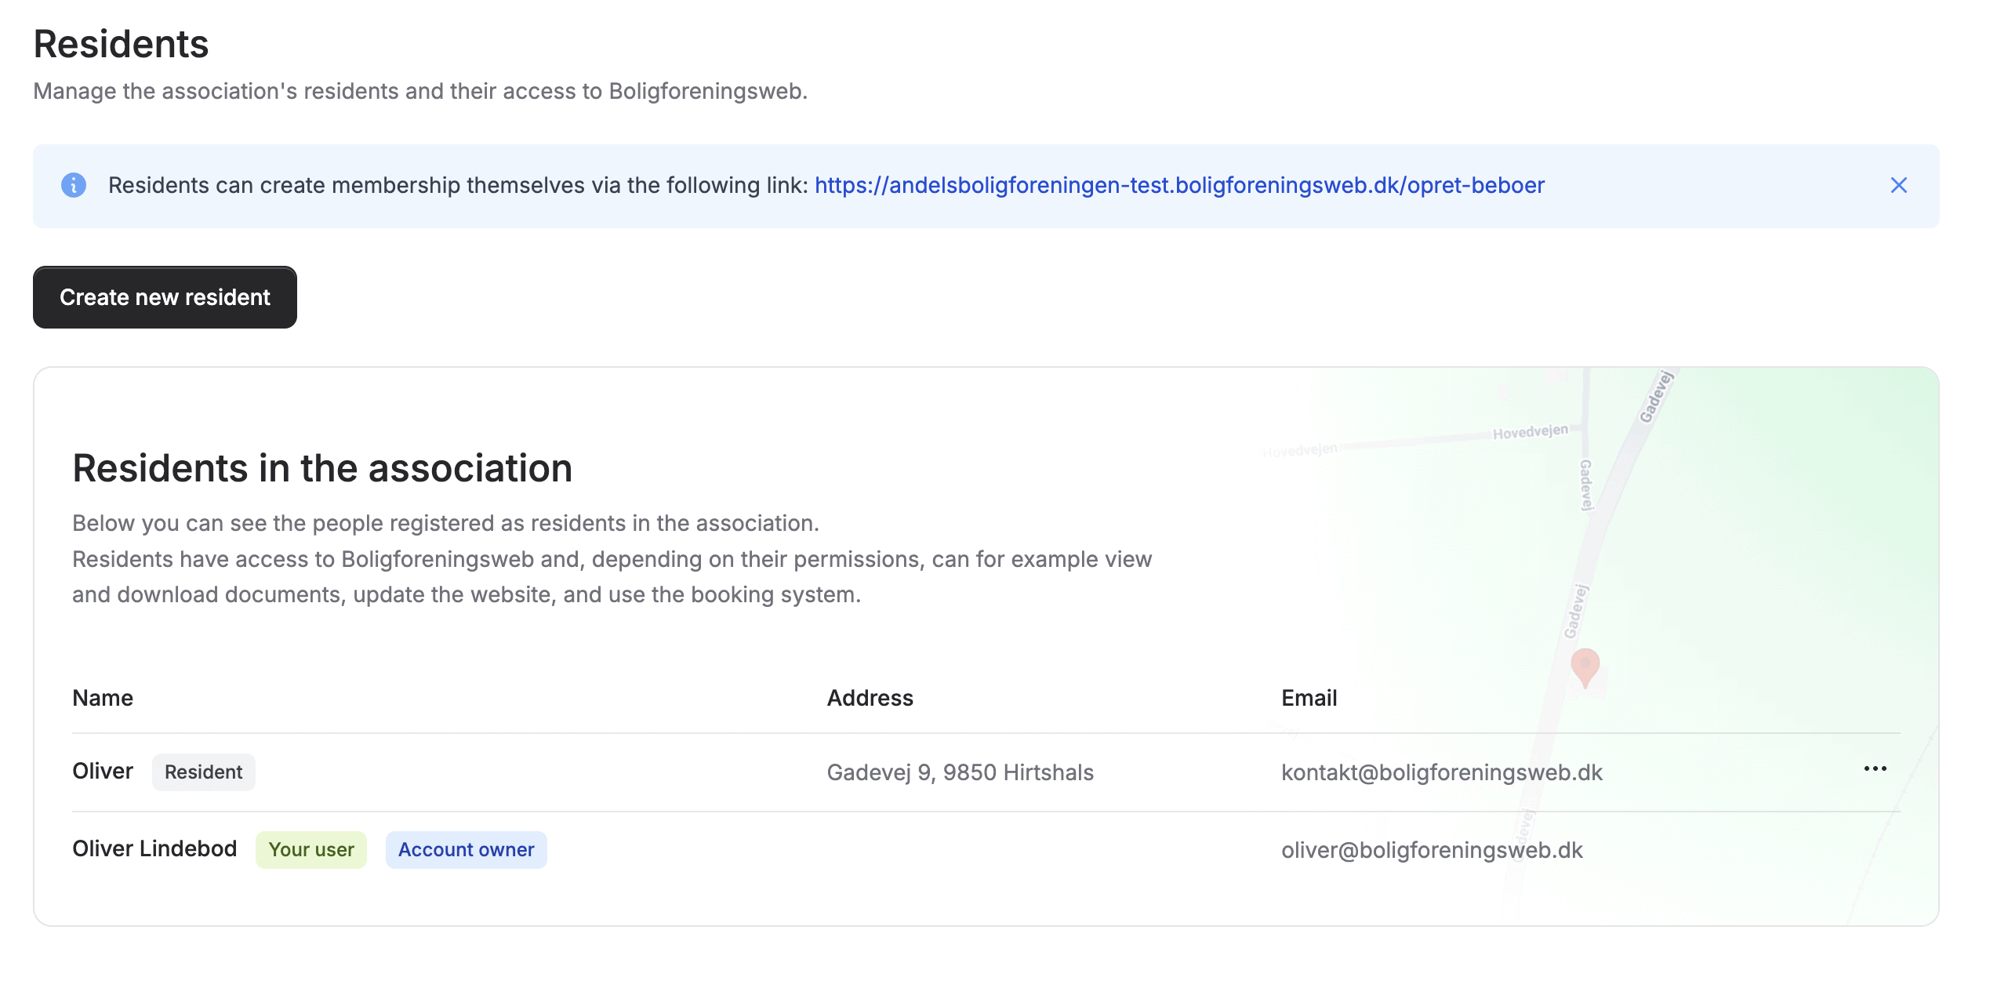Select the name Oliver in first row

pos(103,772)
